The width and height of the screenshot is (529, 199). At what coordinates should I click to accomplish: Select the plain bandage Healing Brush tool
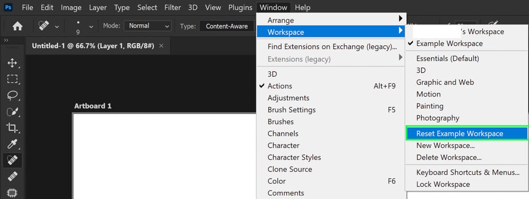tap(13, 176)
